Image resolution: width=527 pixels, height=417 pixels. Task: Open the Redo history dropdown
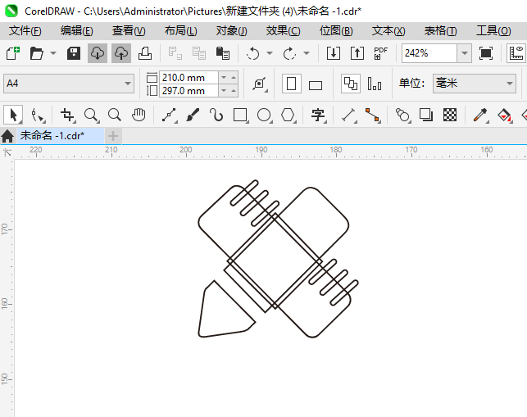click(x=307, y=53)
